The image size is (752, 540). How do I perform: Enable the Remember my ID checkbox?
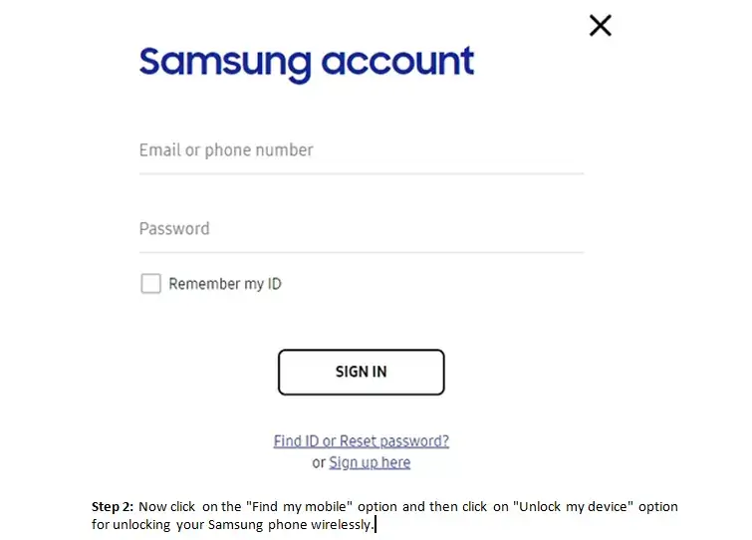click(x=150, y=283)
